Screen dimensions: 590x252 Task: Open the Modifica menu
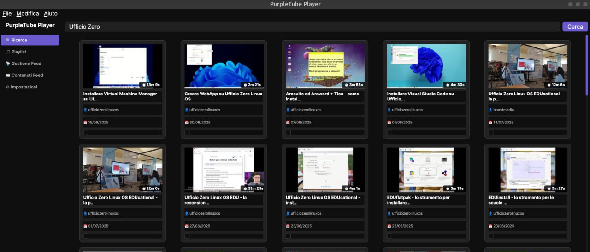pyautogui.click(x=27, y=14)
